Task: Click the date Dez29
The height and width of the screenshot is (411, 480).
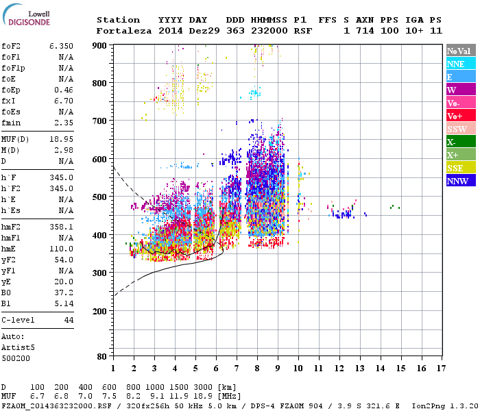Action: click(204, 31)
